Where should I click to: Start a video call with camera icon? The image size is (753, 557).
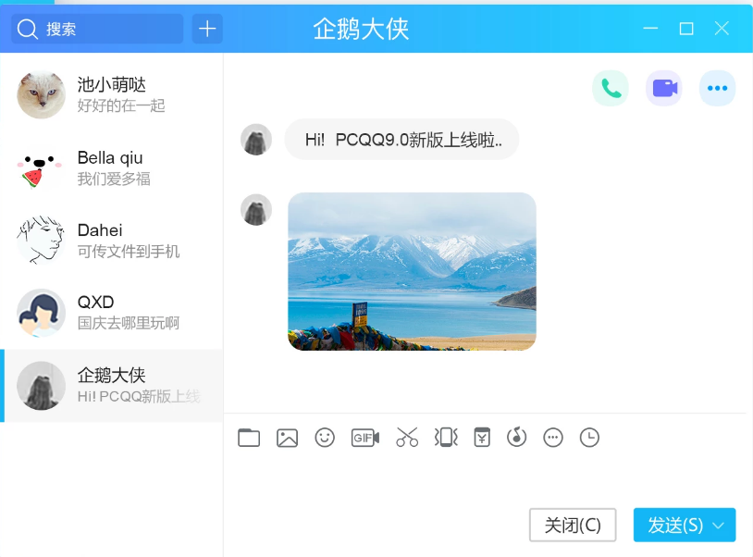pos(664,88)
